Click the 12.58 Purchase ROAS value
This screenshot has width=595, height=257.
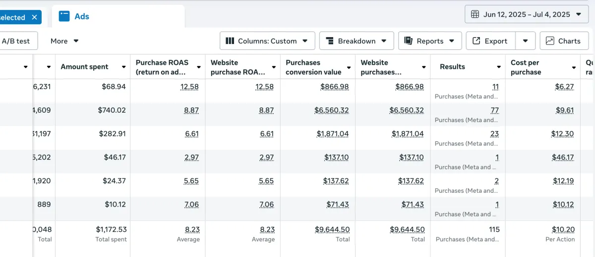[x=189, y=86]
